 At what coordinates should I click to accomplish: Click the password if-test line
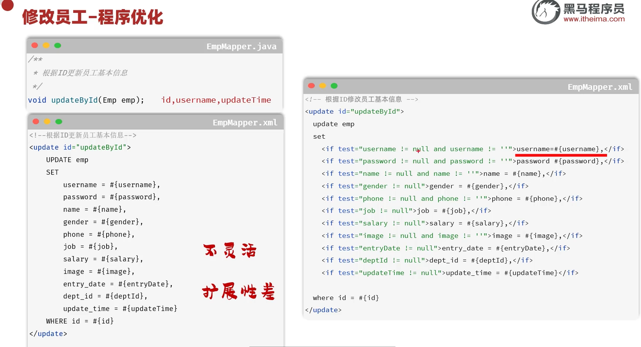[x=473, y=161]
